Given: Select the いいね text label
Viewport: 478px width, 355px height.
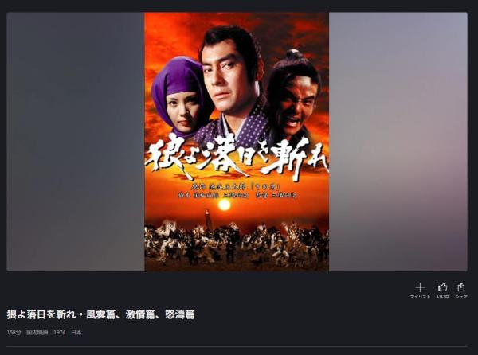Looking at the screenshot, I should point(442,297).
